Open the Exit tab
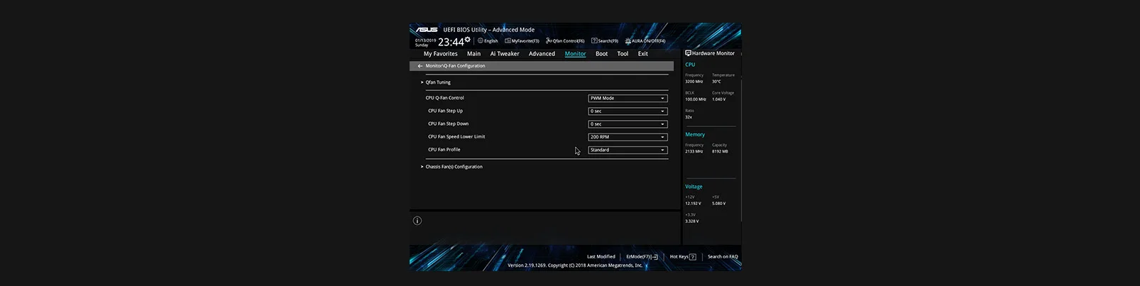 pyautogui.click(x=642, y=54)
